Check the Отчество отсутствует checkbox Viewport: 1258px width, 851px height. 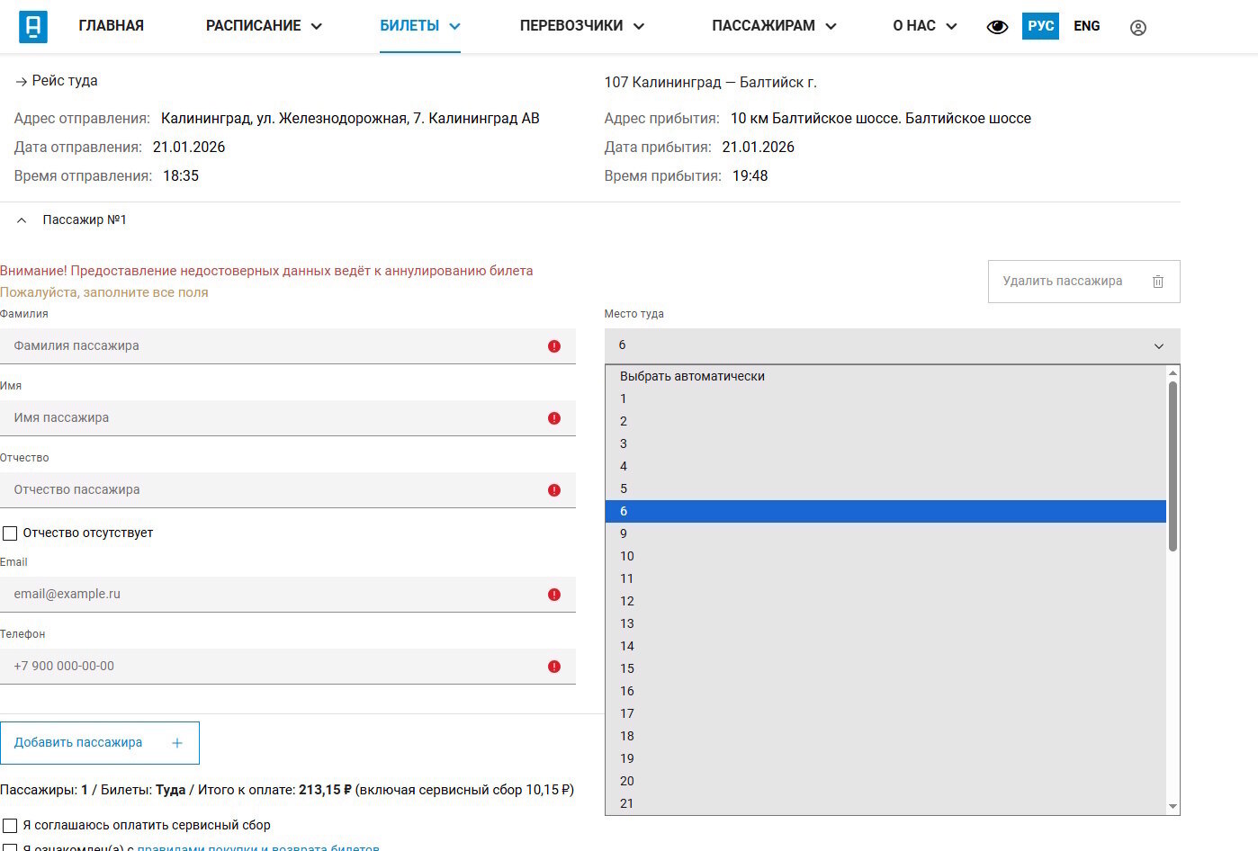[11, 533]
